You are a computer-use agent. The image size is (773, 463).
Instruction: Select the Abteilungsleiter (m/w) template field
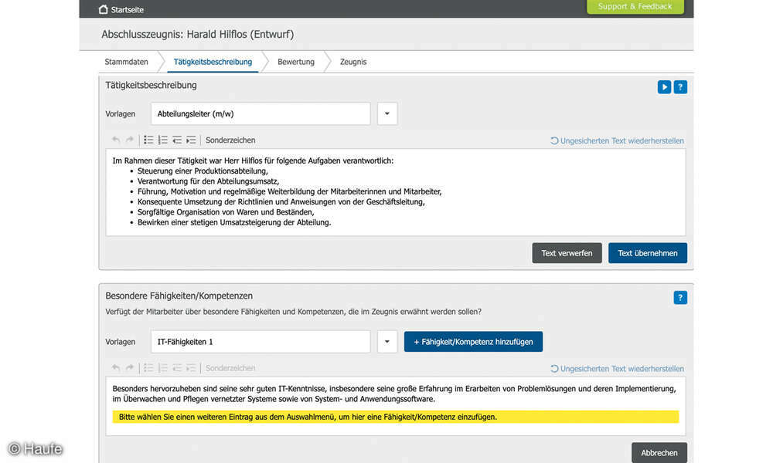[x=261, y=113]
